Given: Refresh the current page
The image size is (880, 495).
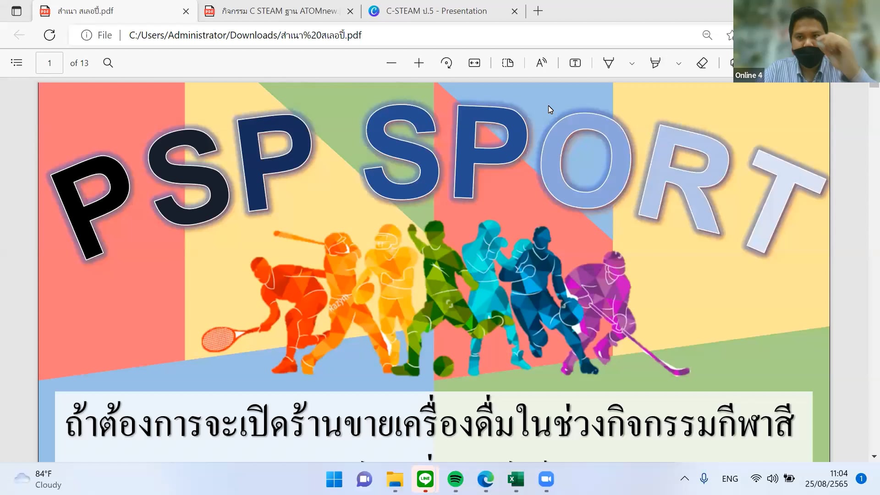Looking at the screenshot, I should pos(49,35).
